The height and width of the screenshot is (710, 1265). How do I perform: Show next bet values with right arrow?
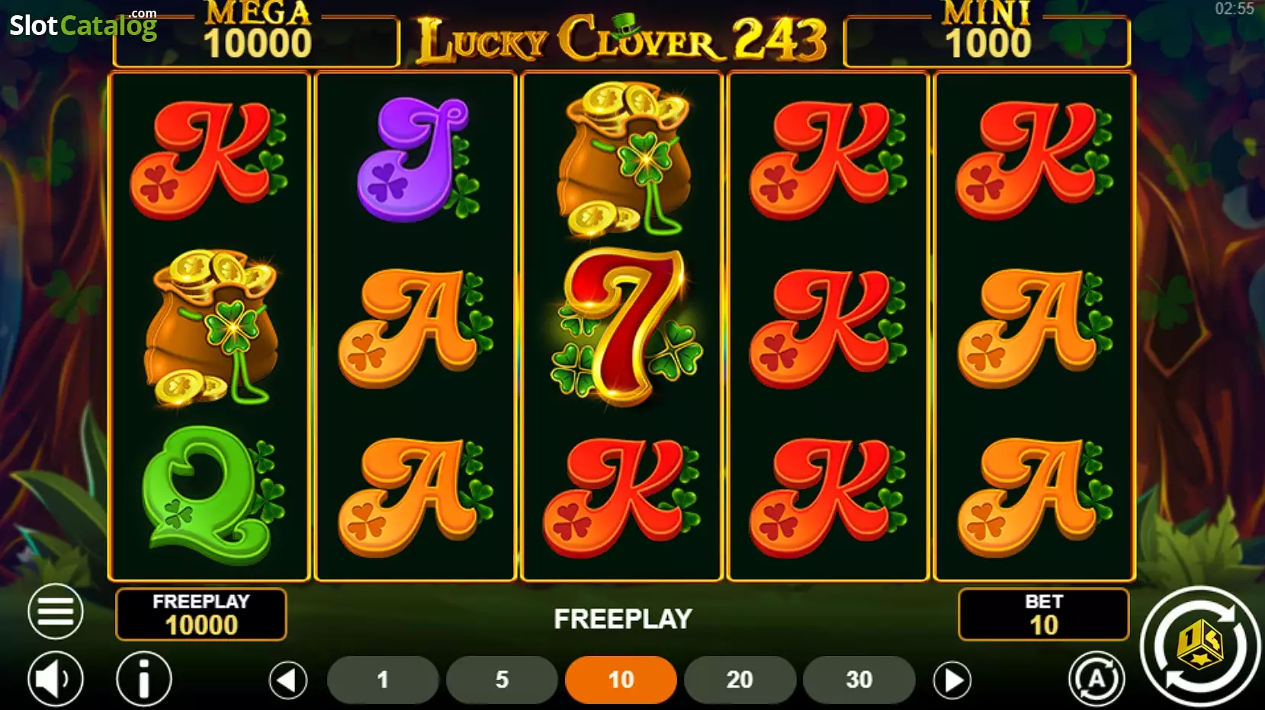(952, 680)
